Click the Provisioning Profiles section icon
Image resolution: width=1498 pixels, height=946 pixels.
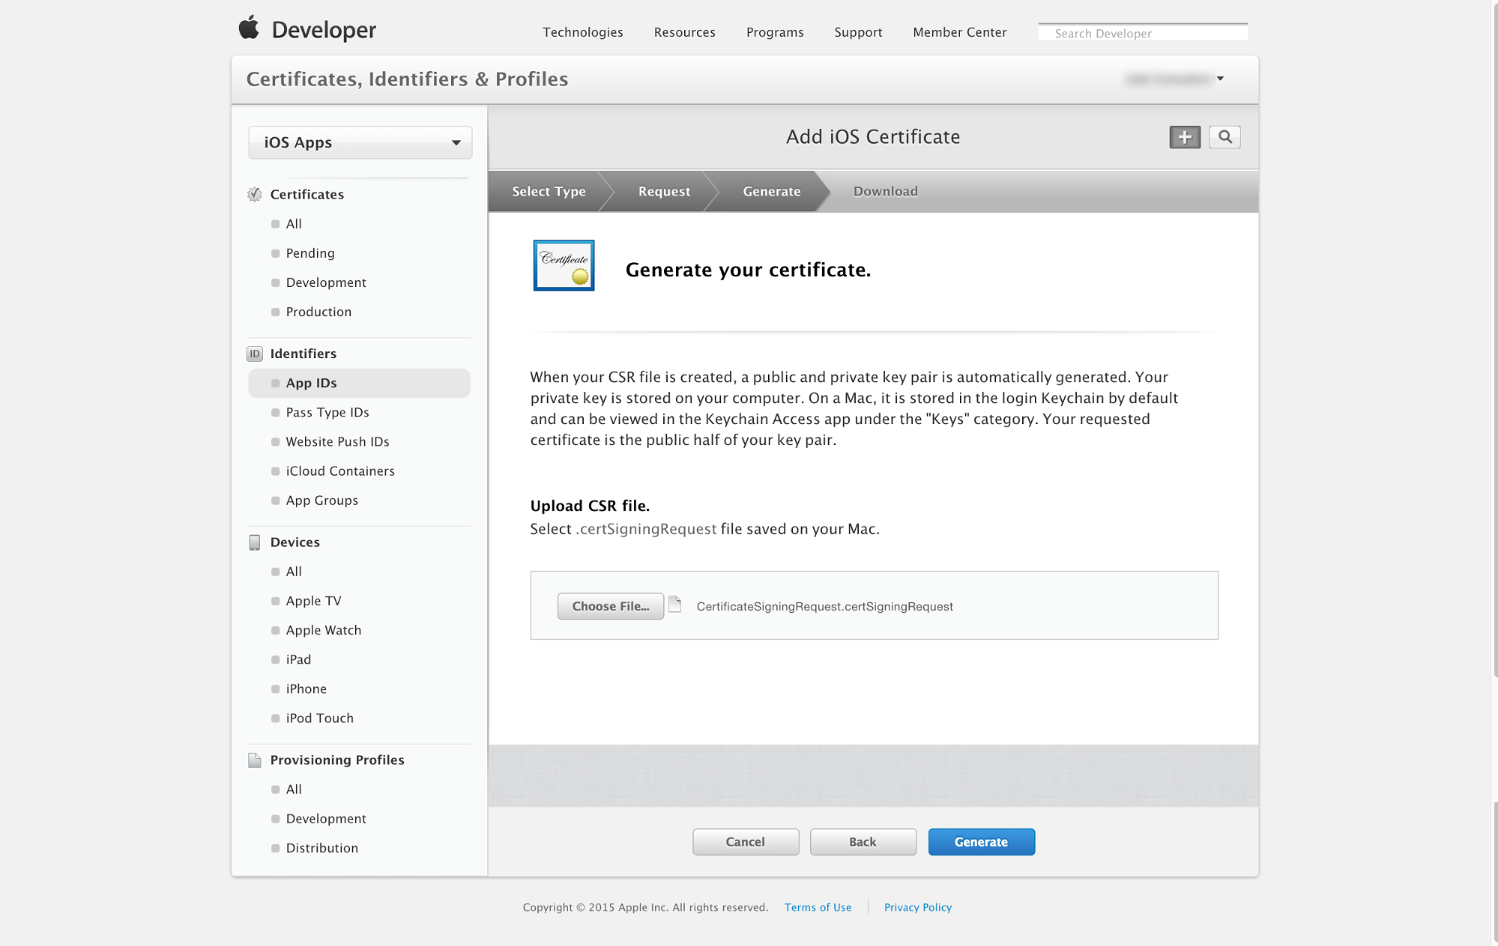click(255, 759)
